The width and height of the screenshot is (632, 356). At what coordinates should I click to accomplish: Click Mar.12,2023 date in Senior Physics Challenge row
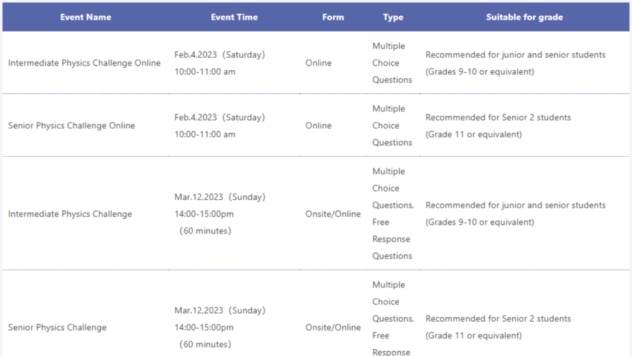(199, 311)
